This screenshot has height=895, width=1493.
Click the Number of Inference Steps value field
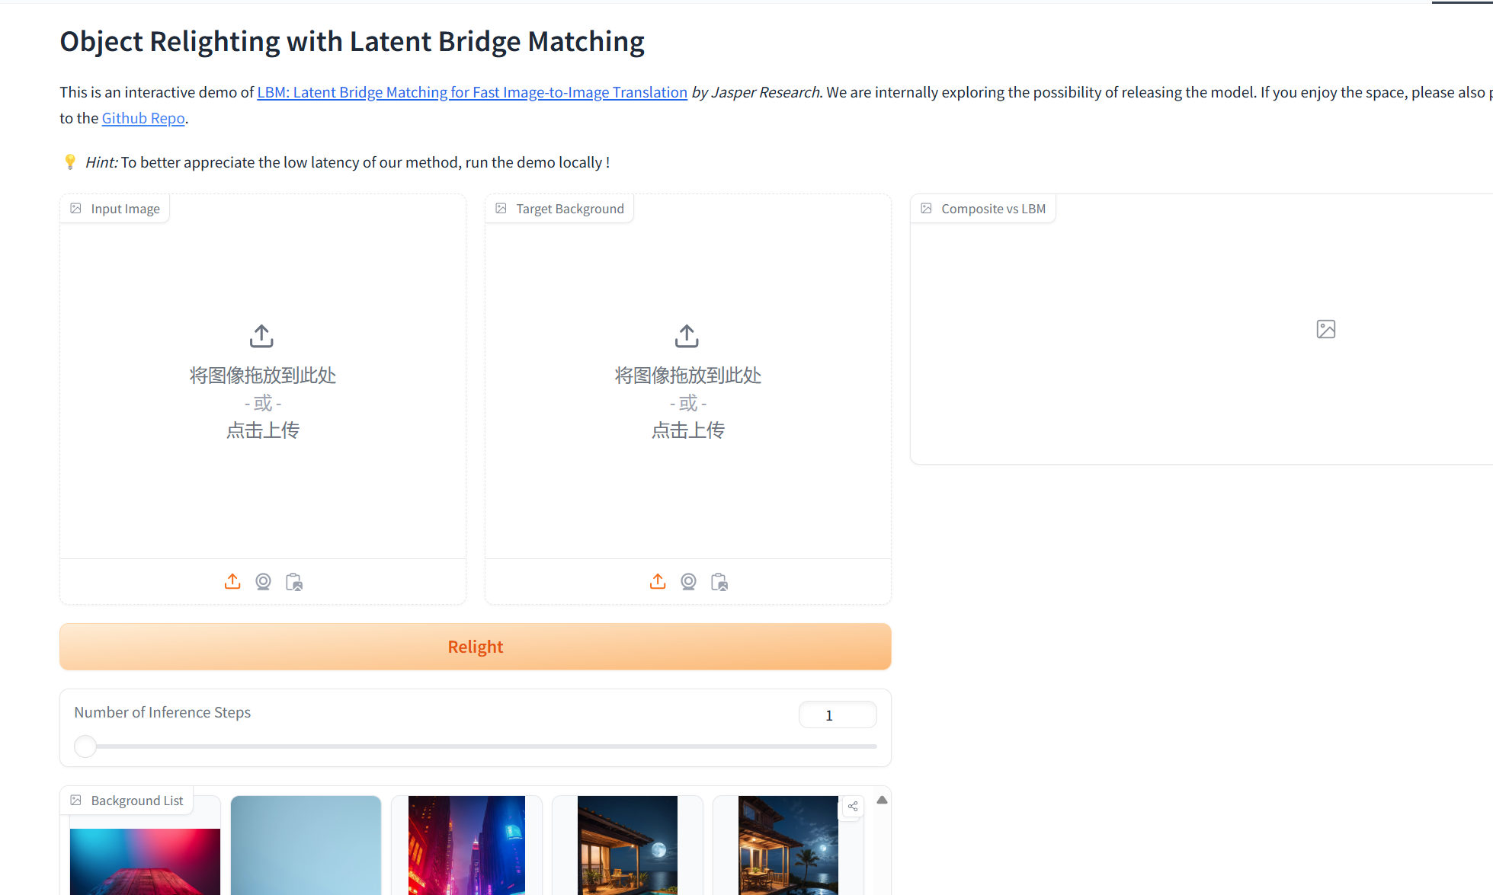click(838, 715)
